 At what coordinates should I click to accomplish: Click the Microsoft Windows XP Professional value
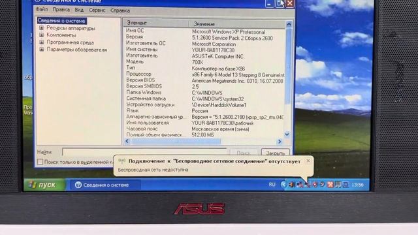click(229, 32)
